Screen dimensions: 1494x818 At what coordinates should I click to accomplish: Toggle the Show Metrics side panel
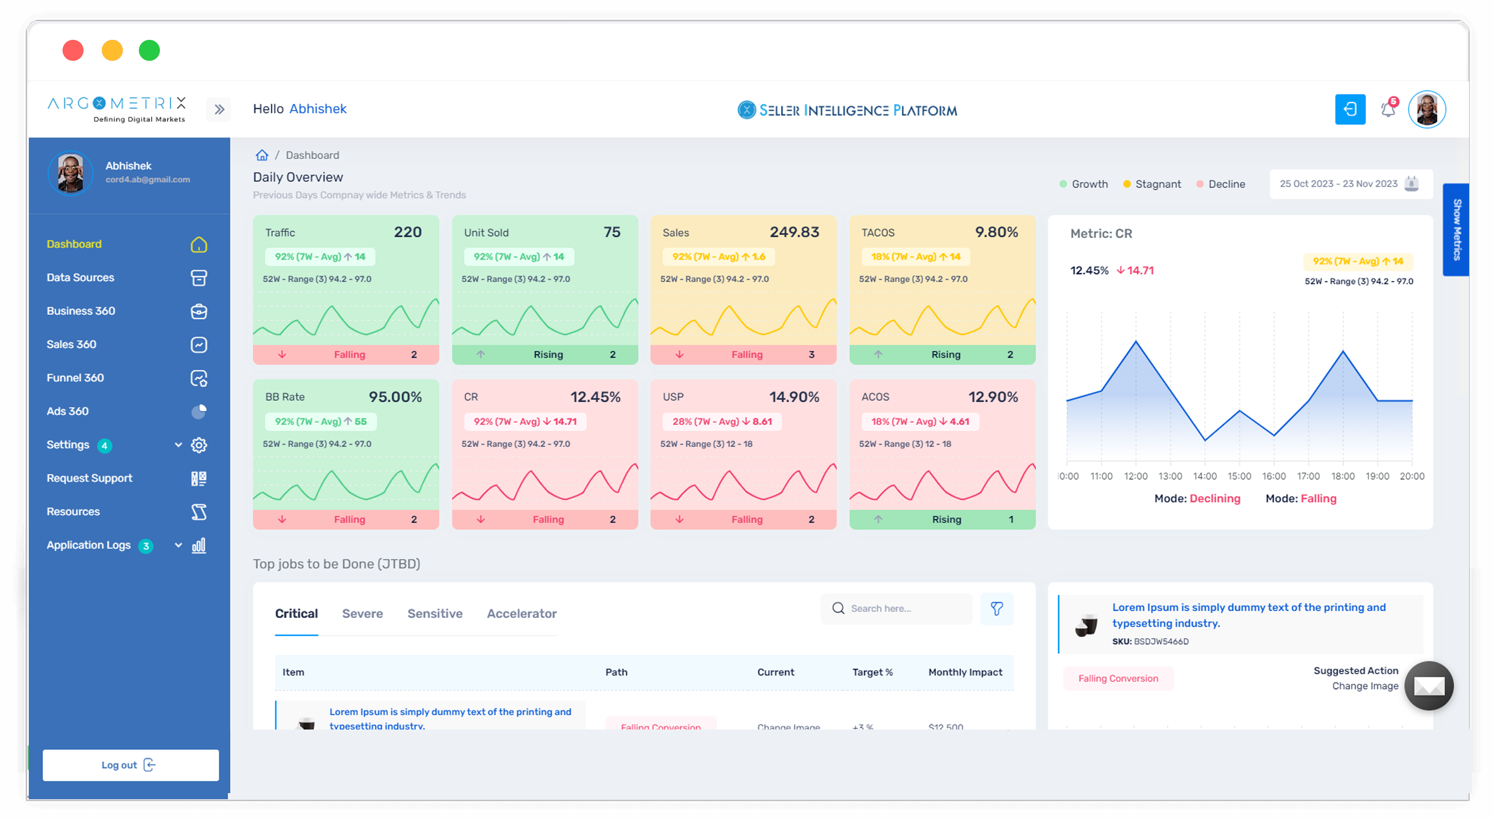pos(1456,230)
